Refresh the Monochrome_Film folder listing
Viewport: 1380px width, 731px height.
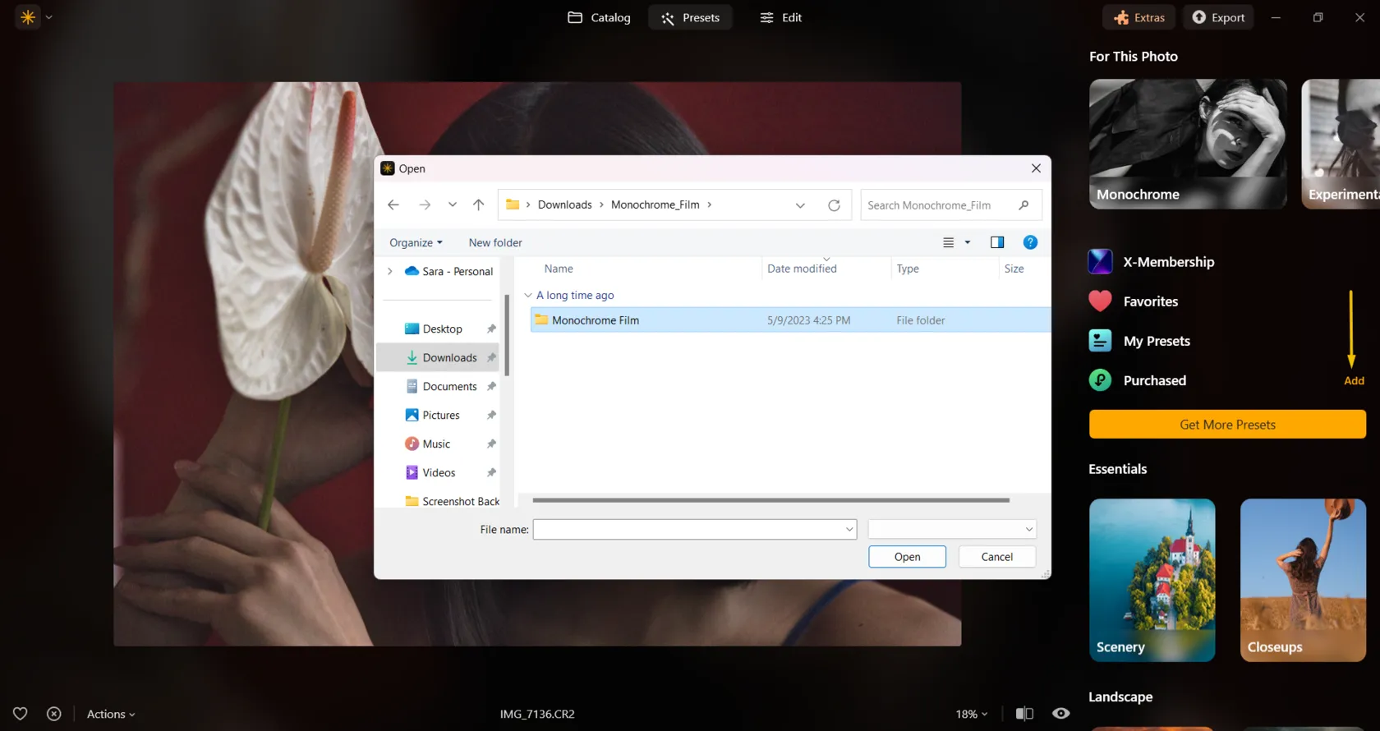click(834, 205)
